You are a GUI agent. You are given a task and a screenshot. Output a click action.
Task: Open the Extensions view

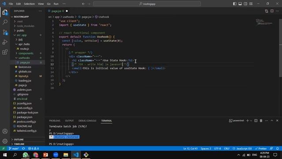[x=5, y=52]
